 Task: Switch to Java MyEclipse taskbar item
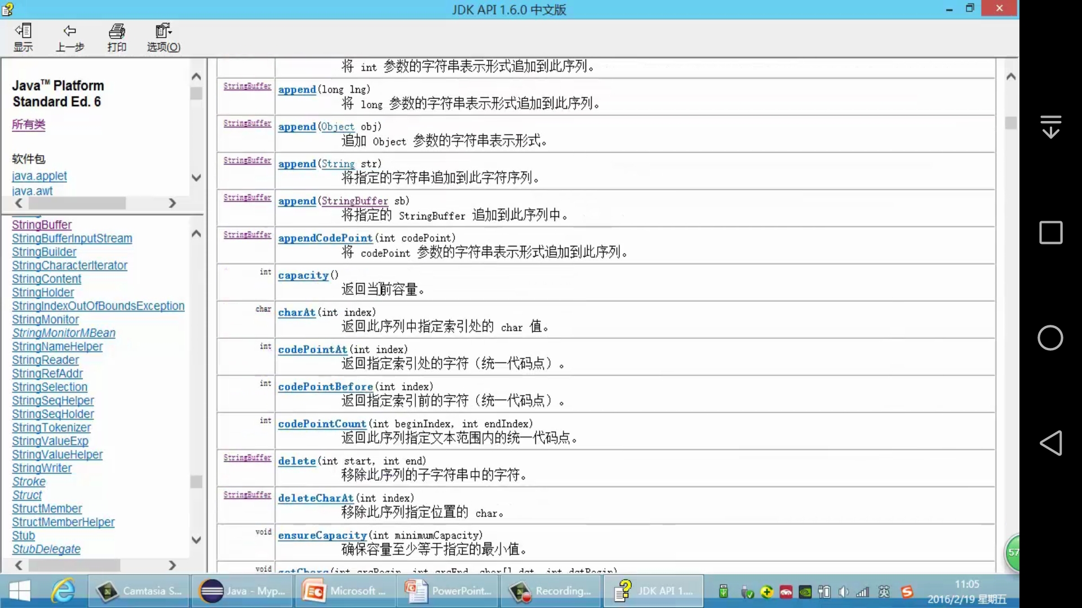click(242, 591)
